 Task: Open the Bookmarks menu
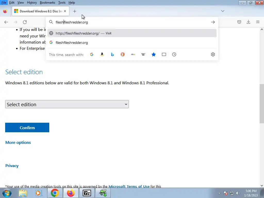coord(47,3)
